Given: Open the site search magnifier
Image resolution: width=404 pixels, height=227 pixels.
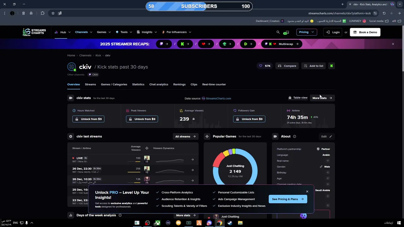Looking at the screenshot, I should pos(278,32).
